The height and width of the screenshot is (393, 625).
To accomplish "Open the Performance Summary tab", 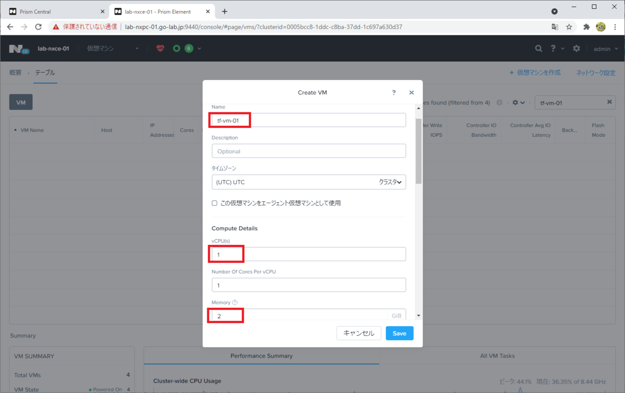I will coord(261,356).
